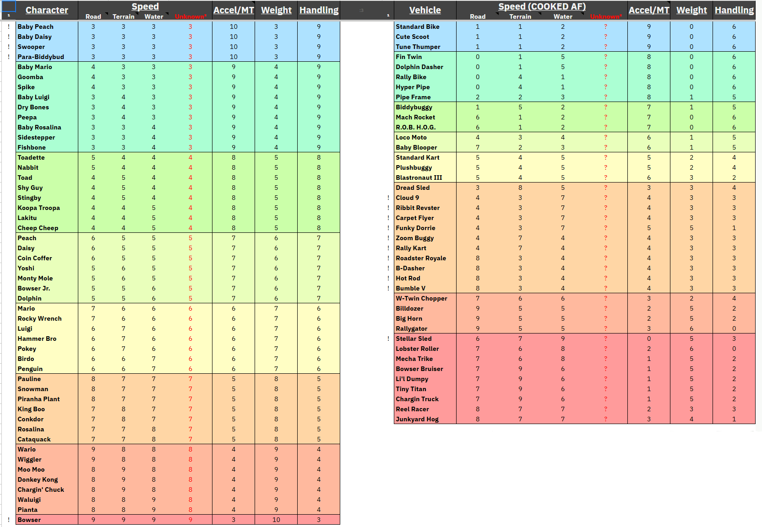Select the character table's Weight header
This screenshot has width=762, height=527.
tap(276, 10)
